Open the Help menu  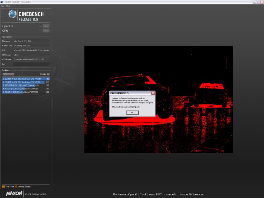8,6
